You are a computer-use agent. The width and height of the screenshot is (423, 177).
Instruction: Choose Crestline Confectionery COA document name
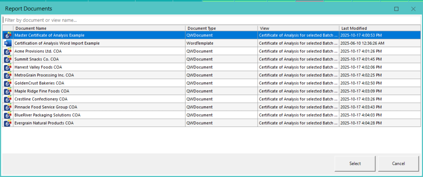click(41, 99)
